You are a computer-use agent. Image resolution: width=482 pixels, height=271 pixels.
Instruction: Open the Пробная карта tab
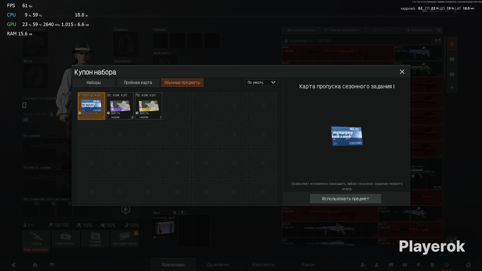(x=138, y=83)
